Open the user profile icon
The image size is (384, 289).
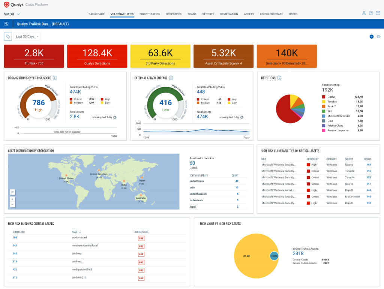[364, 13]
